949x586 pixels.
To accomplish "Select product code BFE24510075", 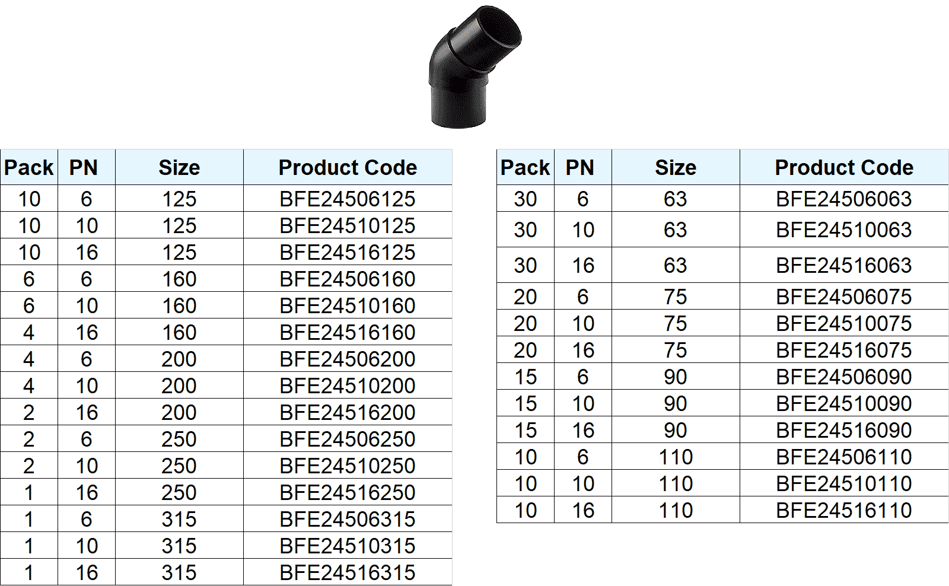I will tap(843, 323).
